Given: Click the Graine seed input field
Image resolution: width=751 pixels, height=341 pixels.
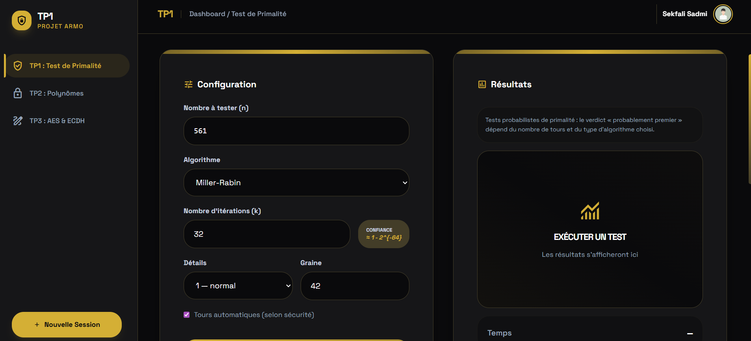Looking at the screenshot, I should [355, 286].
